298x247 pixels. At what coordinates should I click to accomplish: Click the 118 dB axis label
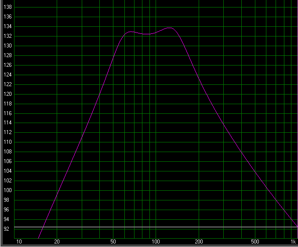[x=7, y=104]
